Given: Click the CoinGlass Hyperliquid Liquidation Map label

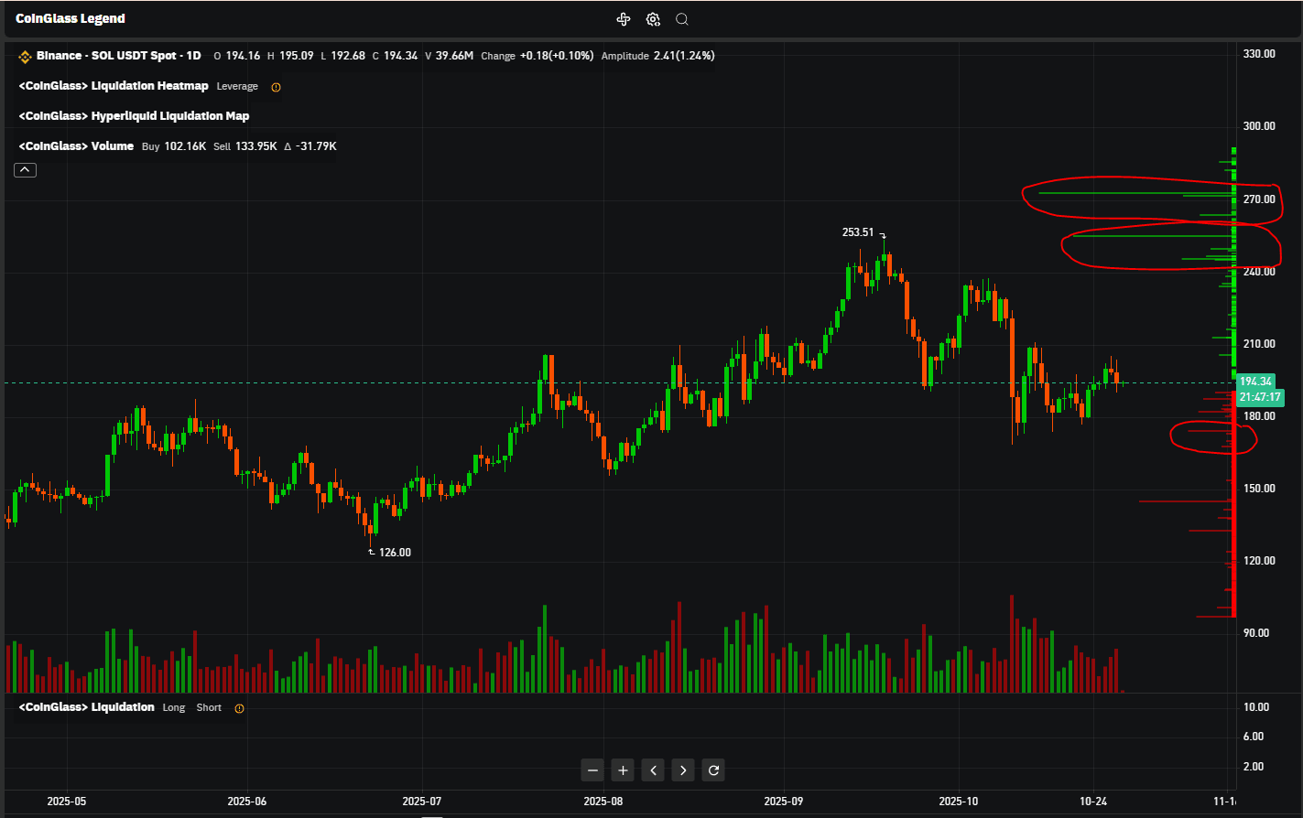Looking at the screenshot, I should (x=134, y=116).
